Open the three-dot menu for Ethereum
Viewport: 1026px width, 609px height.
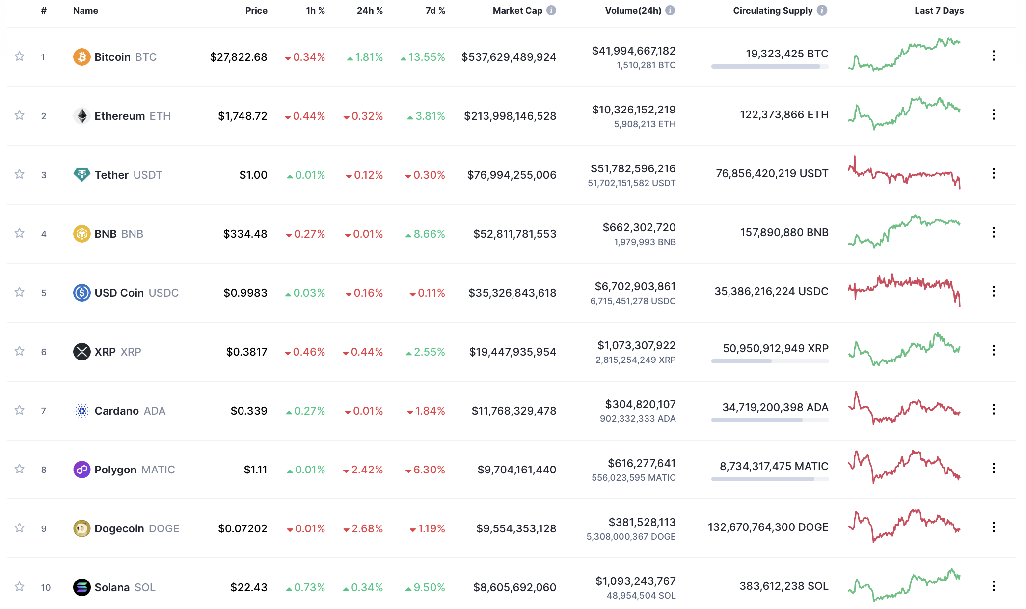[994, 114]
